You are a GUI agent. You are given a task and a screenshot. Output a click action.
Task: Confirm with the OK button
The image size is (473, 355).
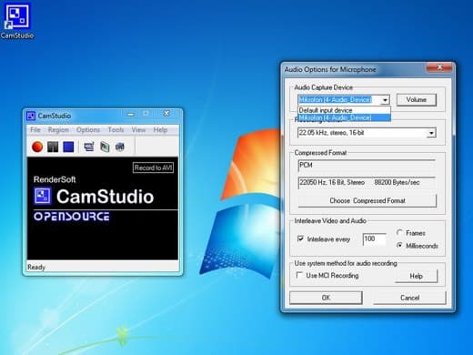point(326,298)
